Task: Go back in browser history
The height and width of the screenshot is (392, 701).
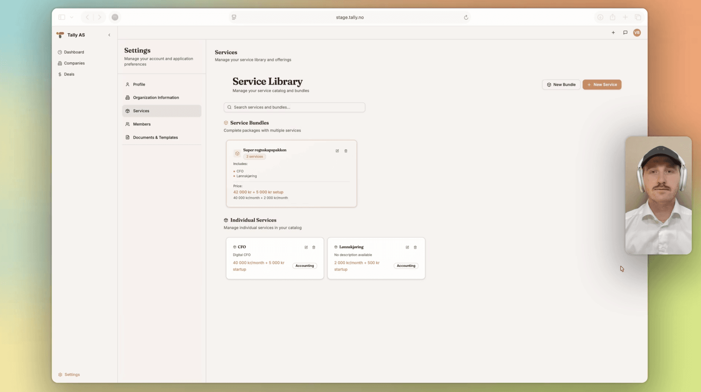Action: (87, 17)
